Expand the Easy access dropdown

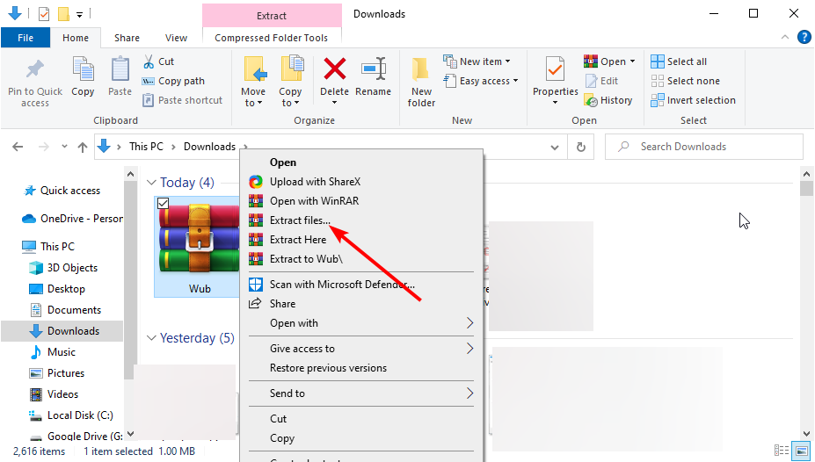[x=515, y=81]
